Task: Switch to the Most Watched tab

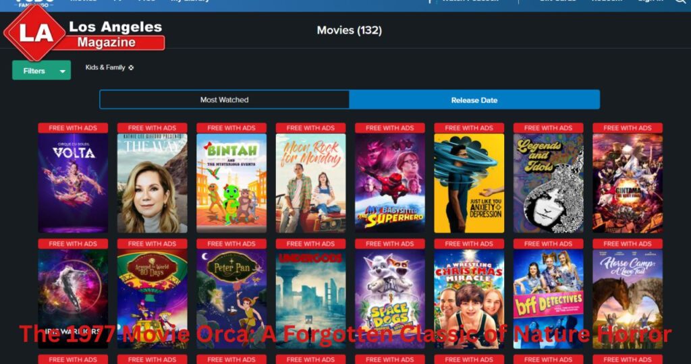Action: (224, 100)
